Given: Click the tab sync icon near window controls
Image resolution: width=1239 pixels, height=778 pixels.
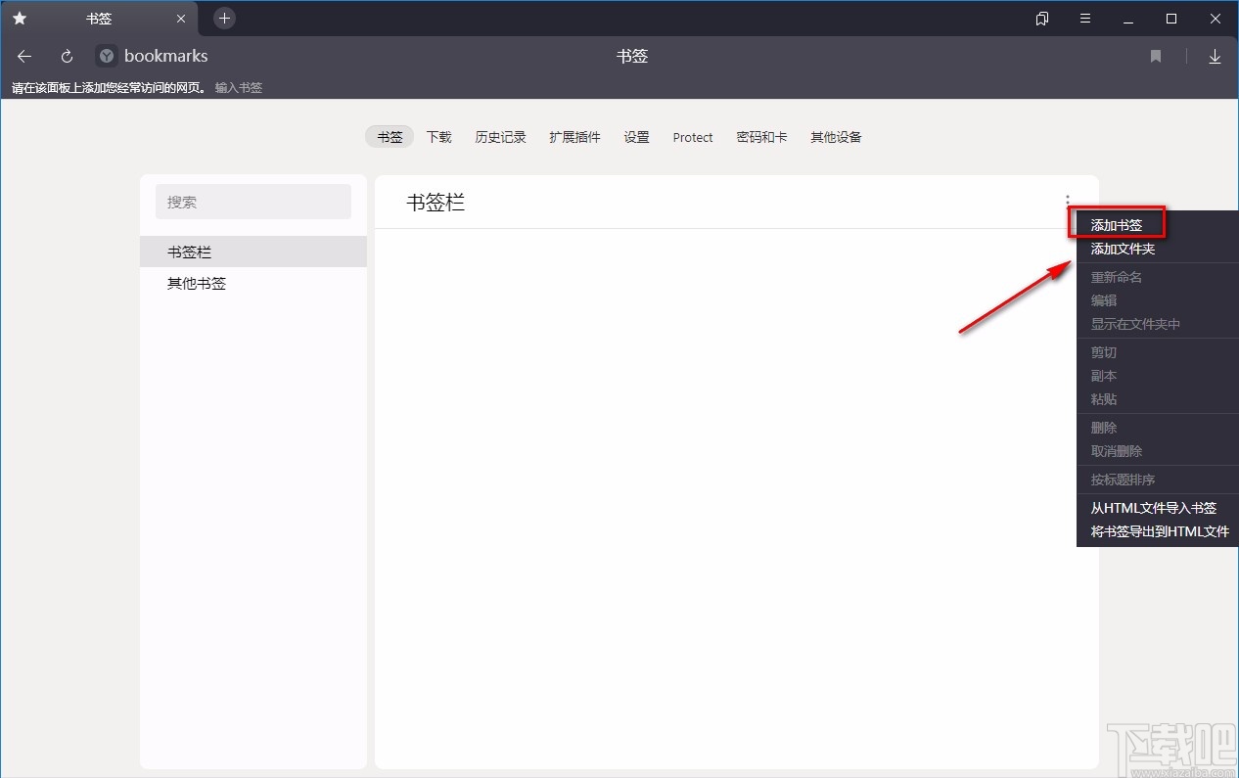Looking at the screenshot, I should pyautogui.click(x=1041, y=18).
